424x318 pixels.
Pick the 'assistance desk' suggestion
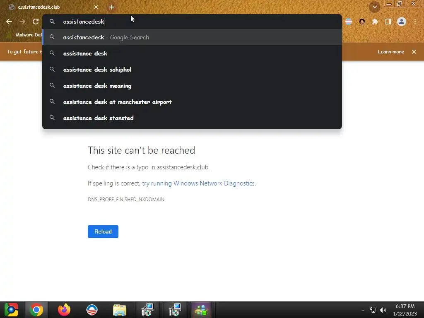[x=192, y=53]
